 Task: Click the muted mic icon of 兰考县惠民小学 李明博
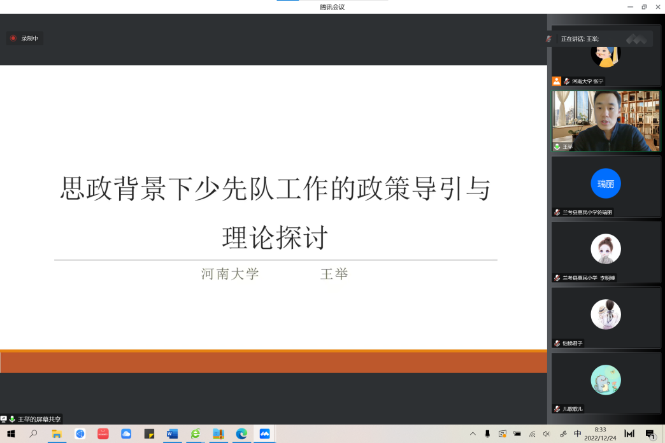pyautogui.click(x=557, y=278)
